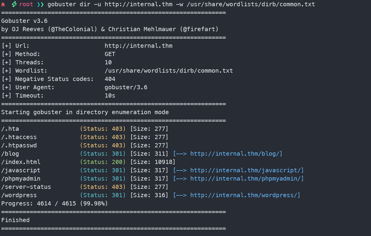Click the '[Size: 277]' value for /server-status
371x236 pixels.
[149, 187]
